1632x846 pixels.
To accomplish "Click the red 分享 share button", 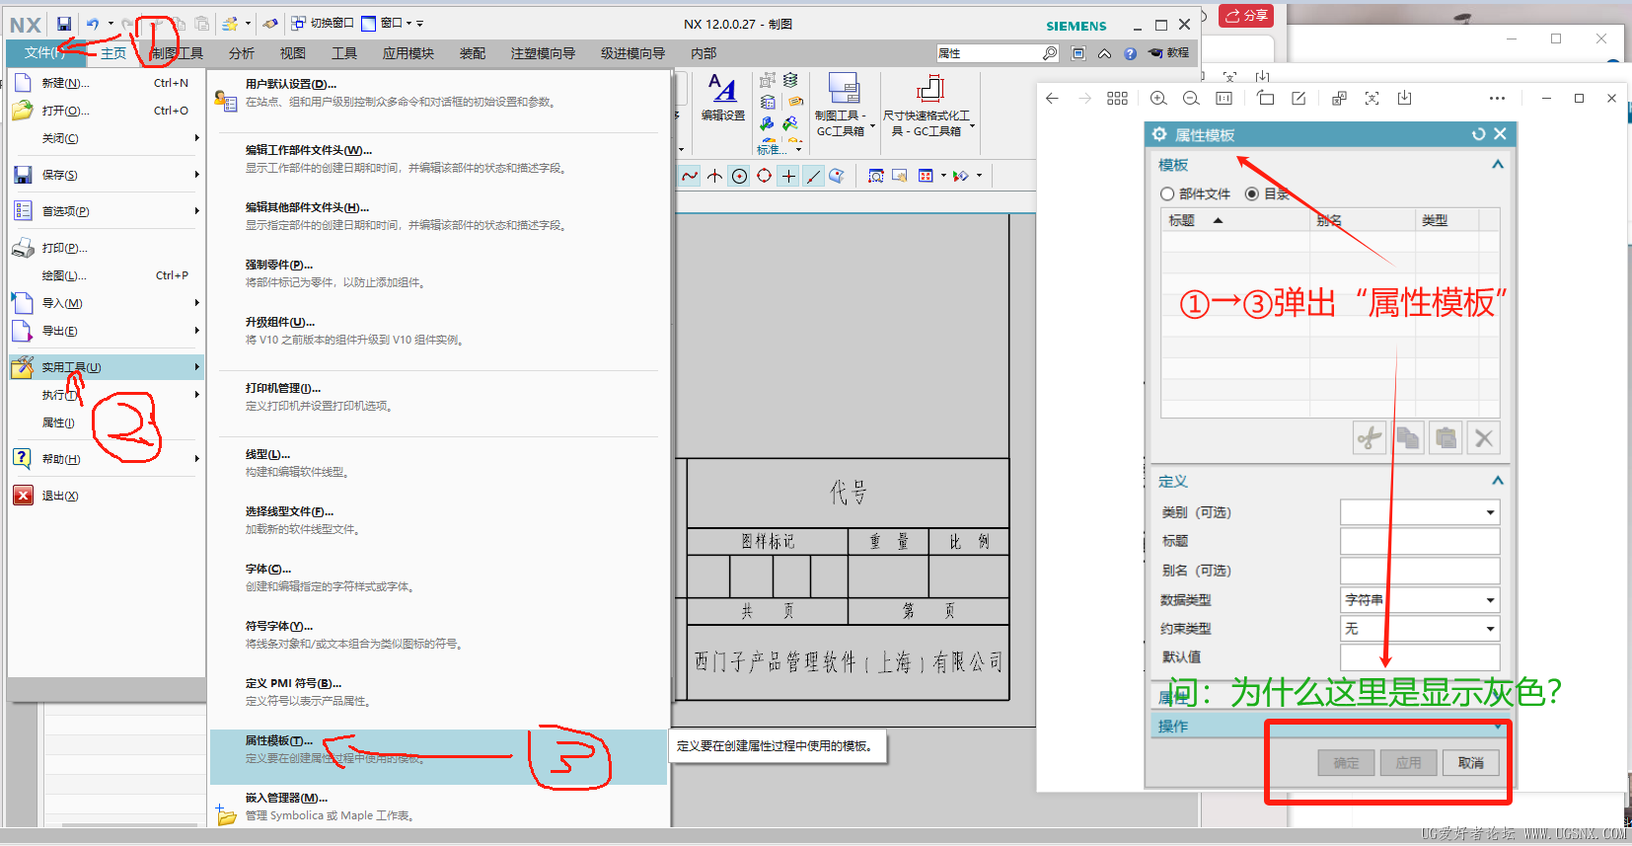I will [1246, 16].
